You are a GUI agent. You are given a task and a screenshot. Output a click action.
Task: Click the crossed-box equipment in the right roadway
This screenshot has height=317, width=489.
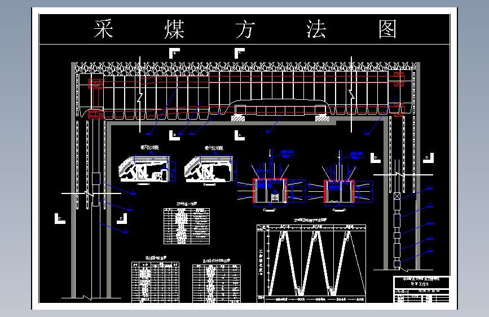point(397,196)
